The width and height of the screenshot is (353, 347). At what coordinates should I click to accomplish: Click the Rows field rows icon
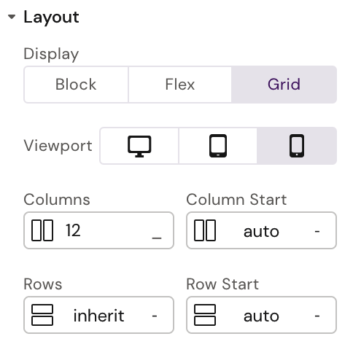click(x=42, y=315)
